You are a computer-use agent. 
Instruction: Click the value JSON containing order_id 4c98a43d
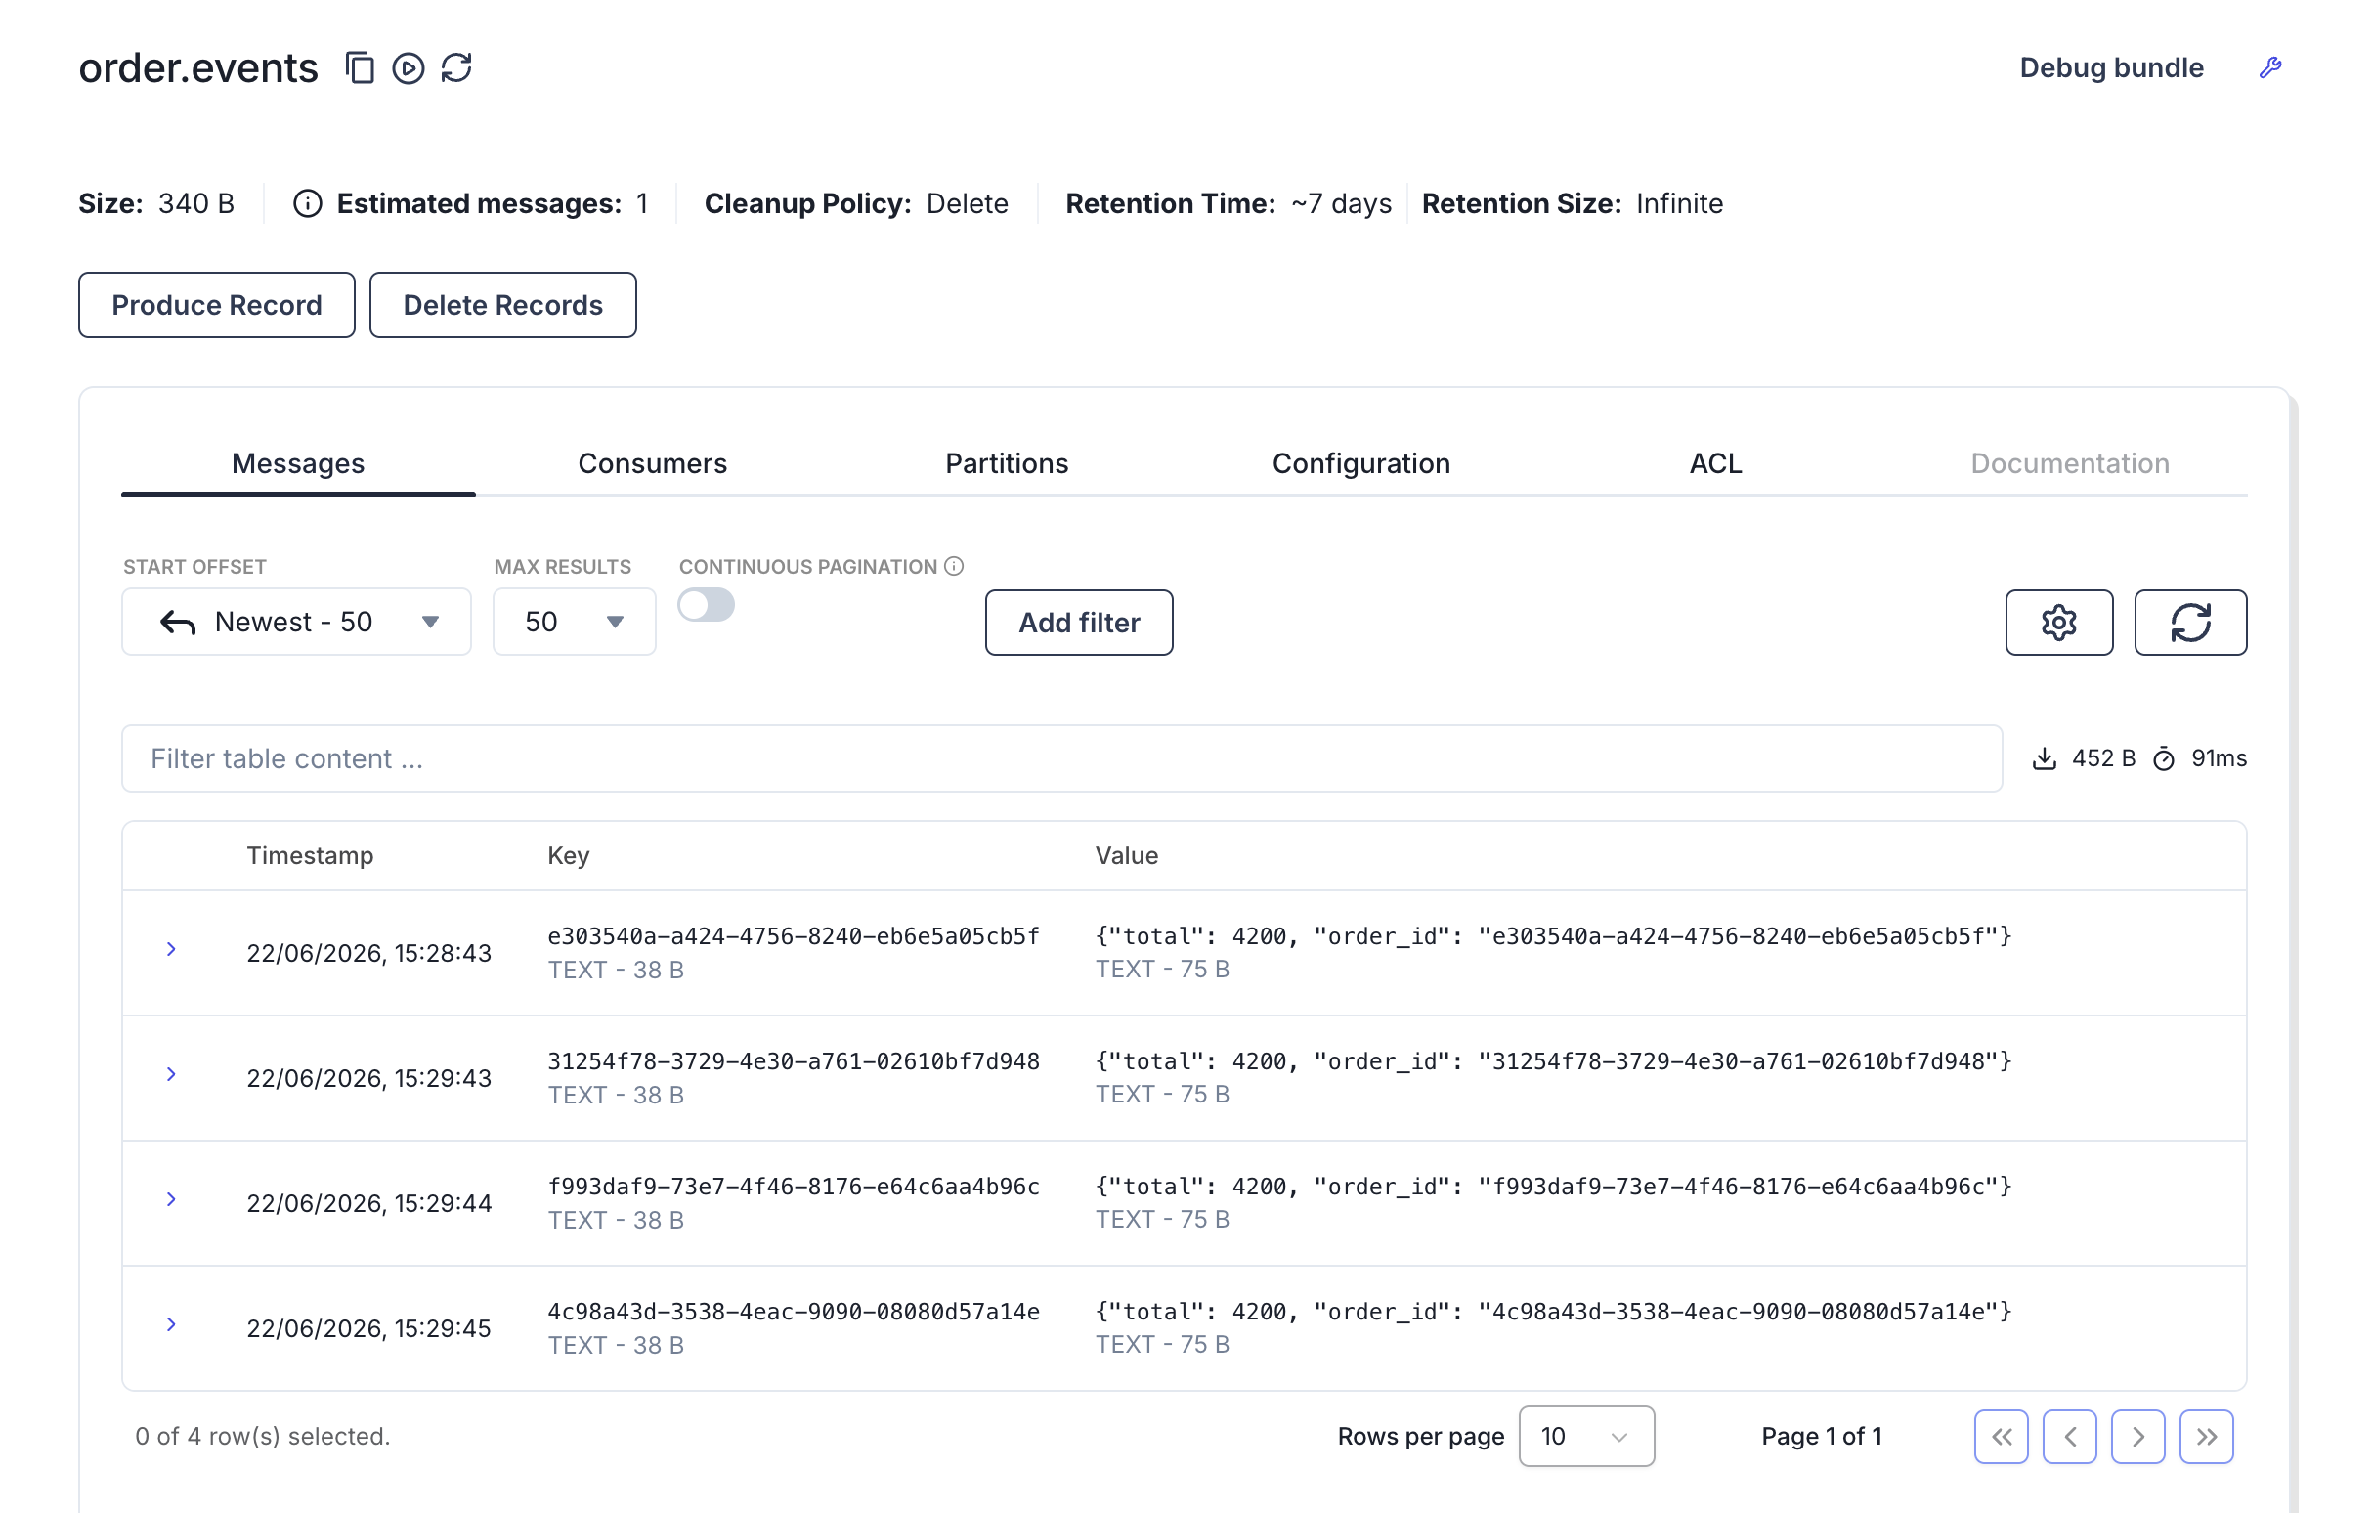(1553, 1312)
